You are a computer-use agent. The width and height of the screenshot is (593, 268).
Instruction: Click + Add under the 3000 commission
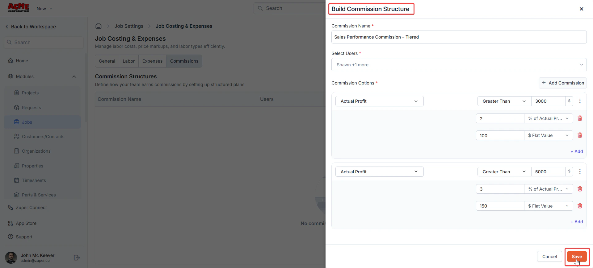[x=577, y=151]
